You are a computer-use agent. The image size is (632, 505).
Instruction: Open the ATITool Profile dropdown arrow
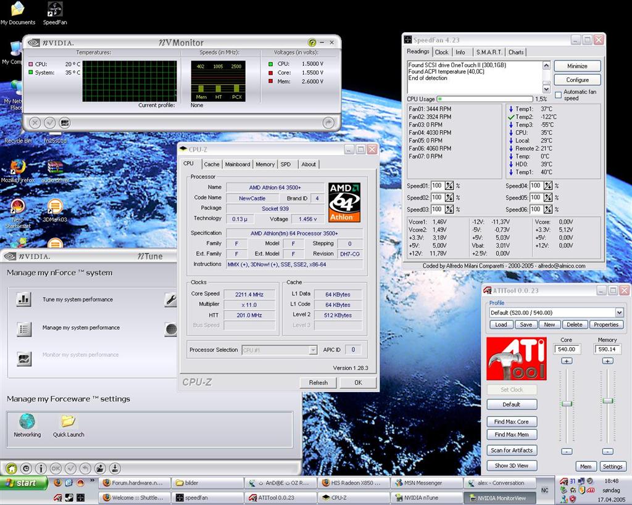click(x=619, y=313)
